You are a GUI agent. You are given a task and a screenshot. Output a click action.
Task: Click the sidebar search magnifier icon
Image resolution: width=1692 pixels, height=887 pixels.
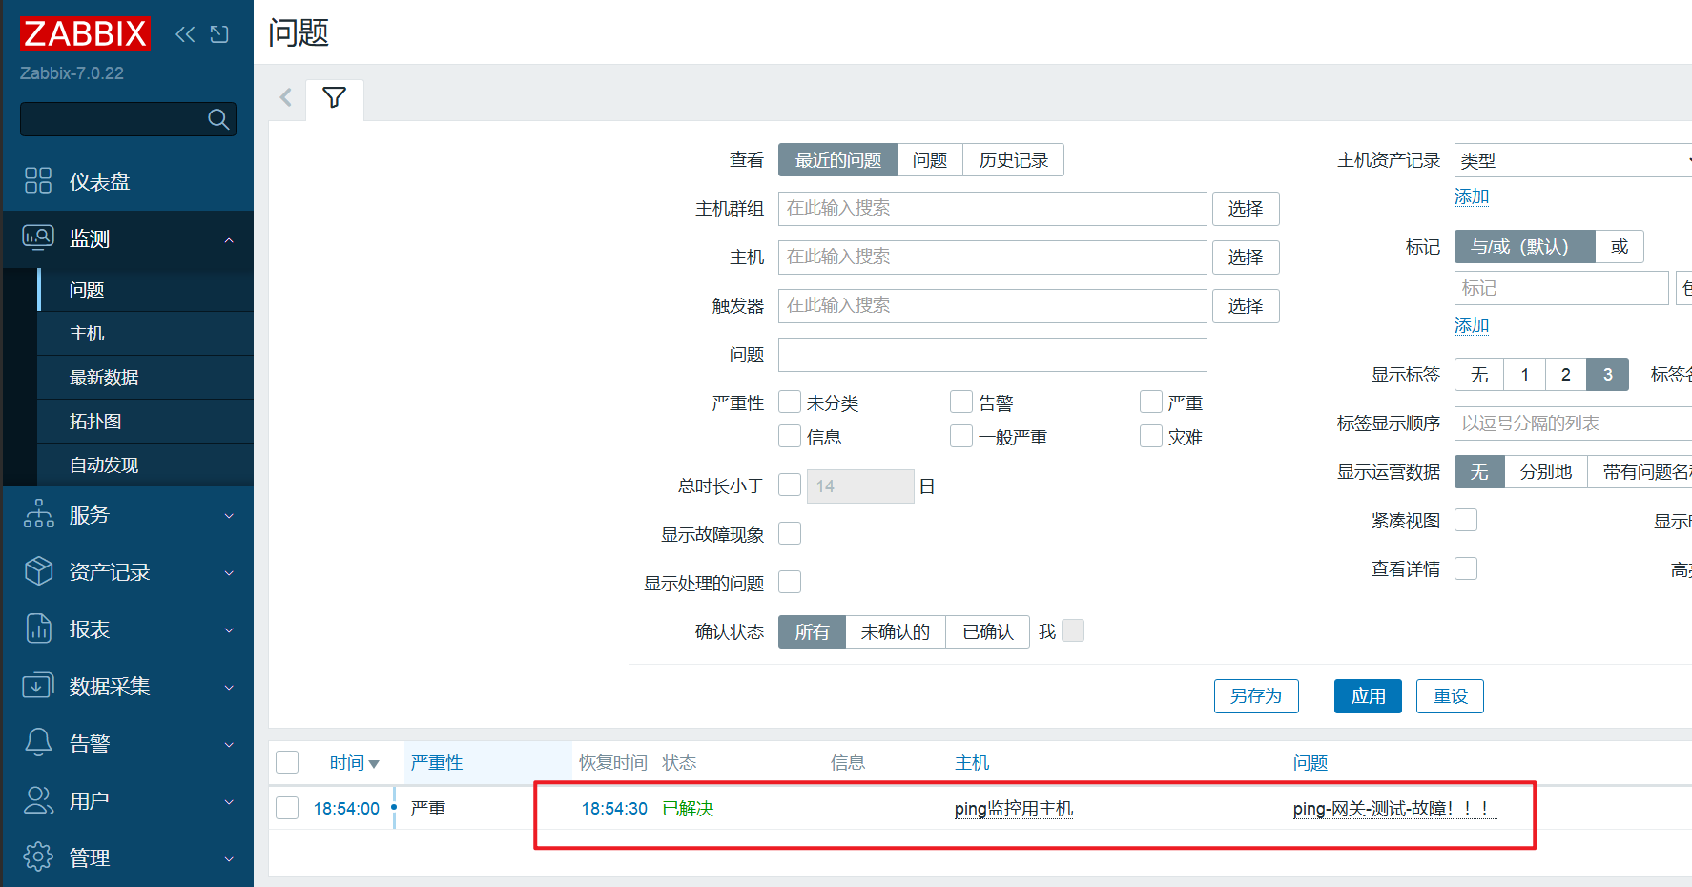[x=218, y=119]
